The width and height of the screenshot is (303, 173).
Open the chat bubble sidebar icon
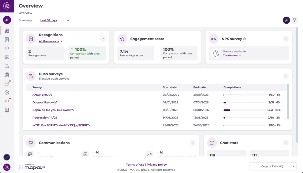(7, 84)
